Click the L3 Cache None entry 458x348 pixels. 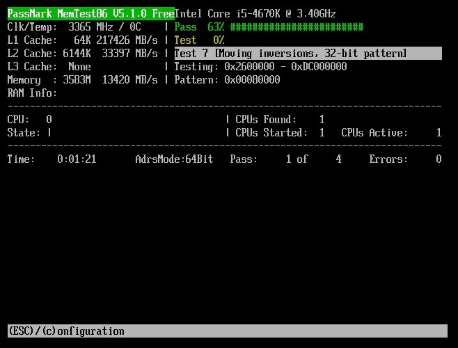pos(49,67)
